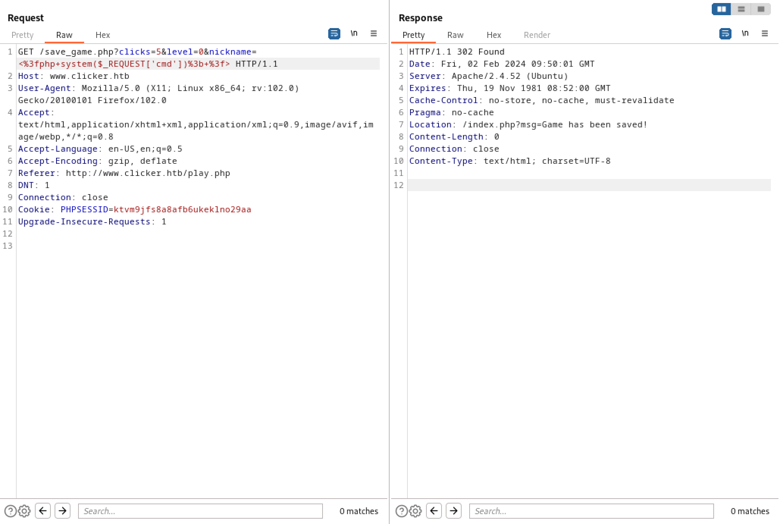The width and height of the screenshot is (780, 524).
Task: Toggle word wrap icon in Request panel
Action: coord(334,34)
